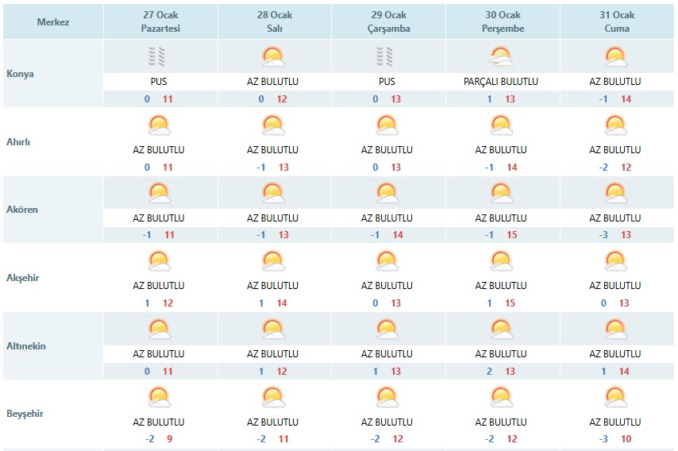The width and height of the screenshot is (678, 451).
Task: Click Konya's PARÇALI BULUTLU label
Action: (501, 81)
